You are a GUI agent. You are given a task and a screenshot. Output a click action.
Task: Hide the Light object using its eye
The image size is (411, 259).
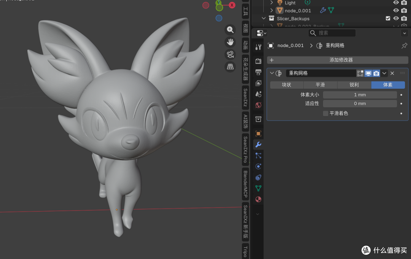(396, 3)
